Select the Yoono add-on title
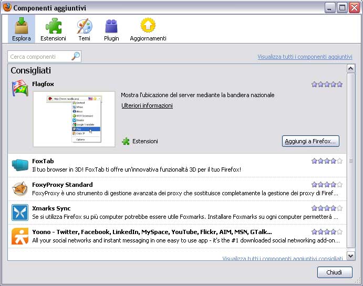 152,232
